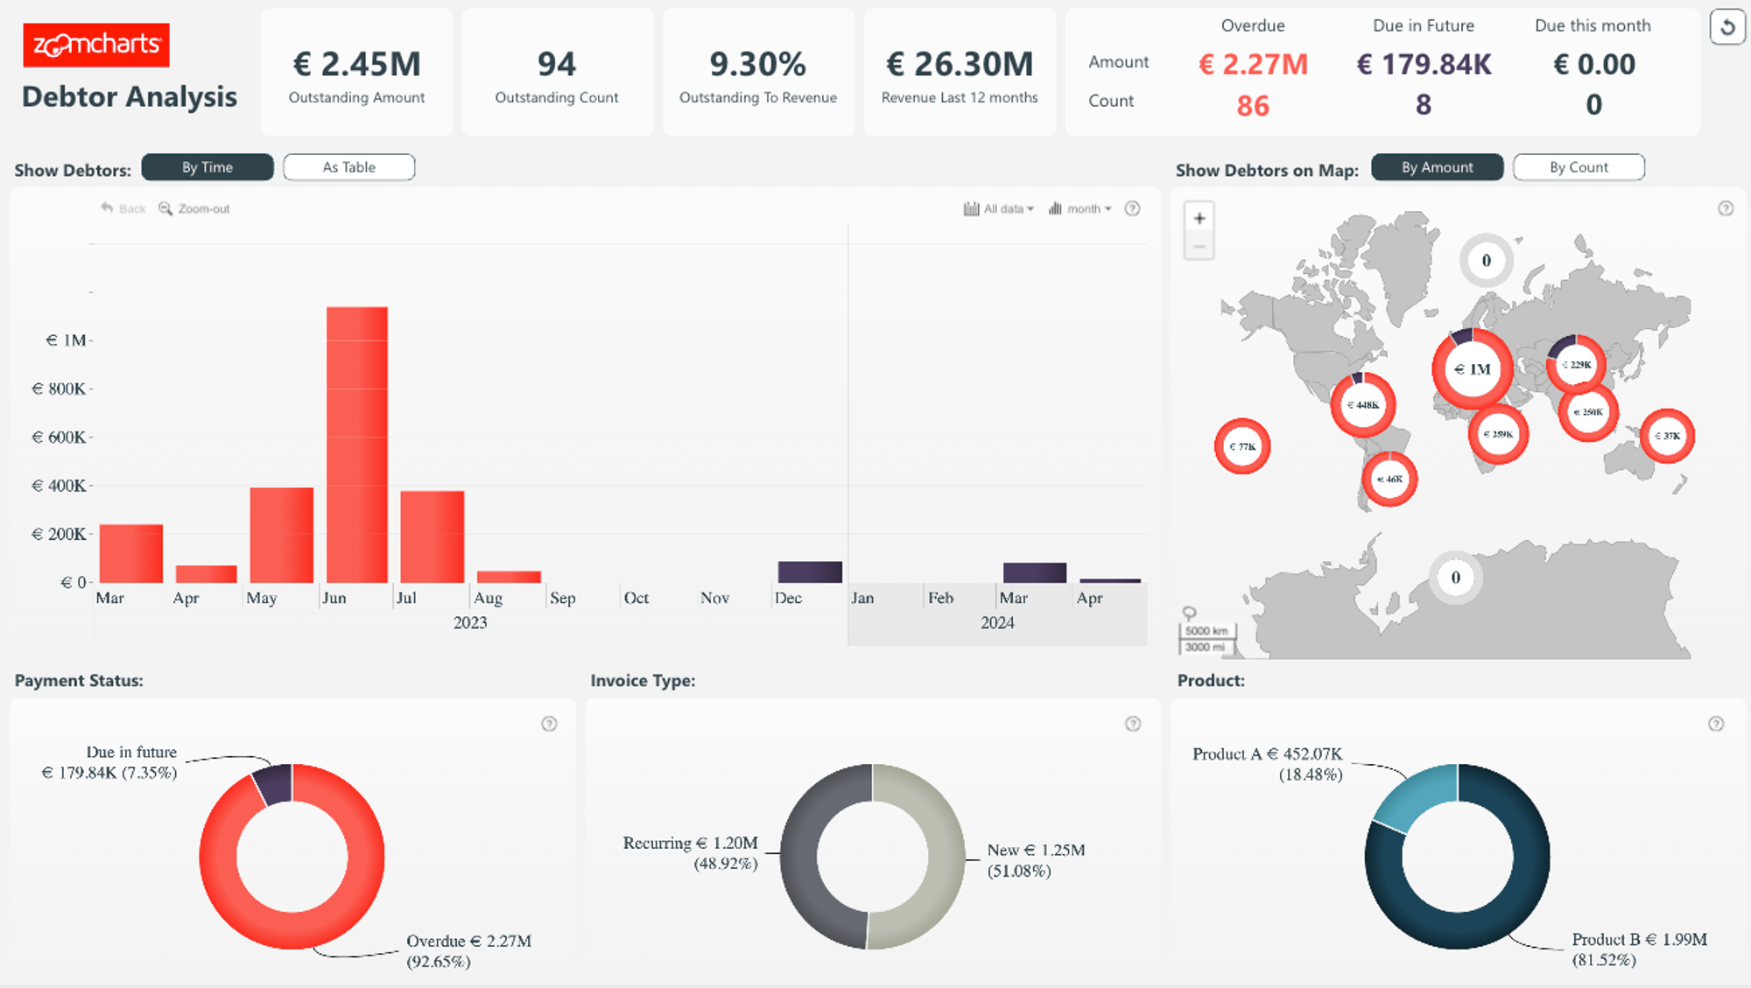The height and width of the screenshot is (988, 1751).
Task: Click the map help question-mark icon
Action: [1725, 208]
